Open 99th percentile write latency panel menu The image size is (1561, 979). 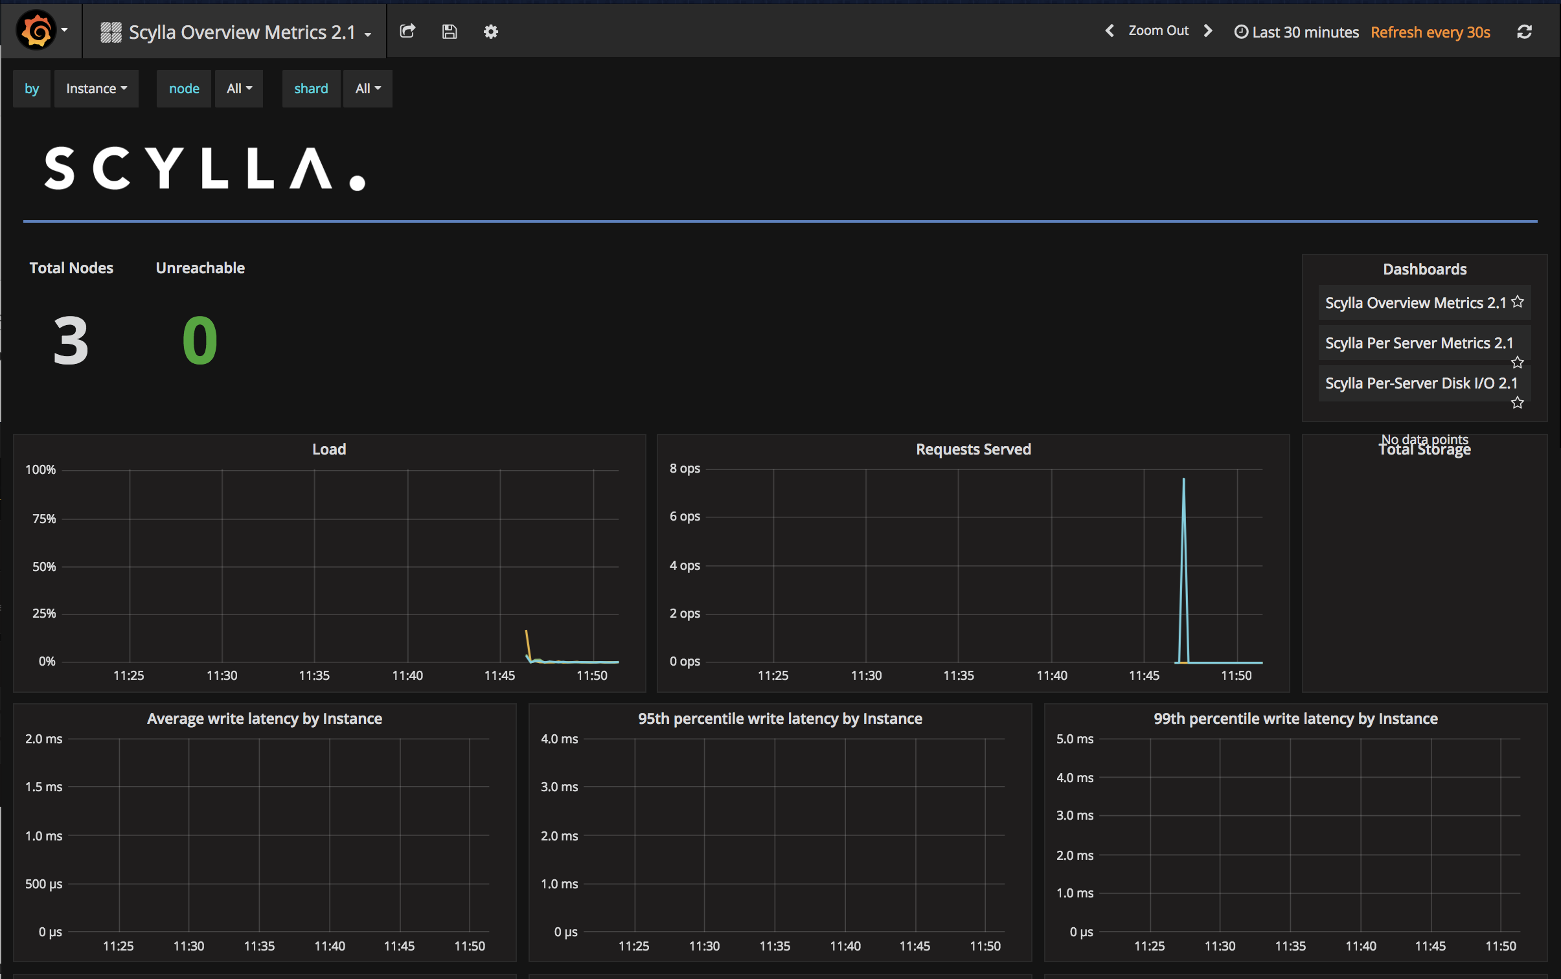pyautogui.click(x=1295, y=719)
